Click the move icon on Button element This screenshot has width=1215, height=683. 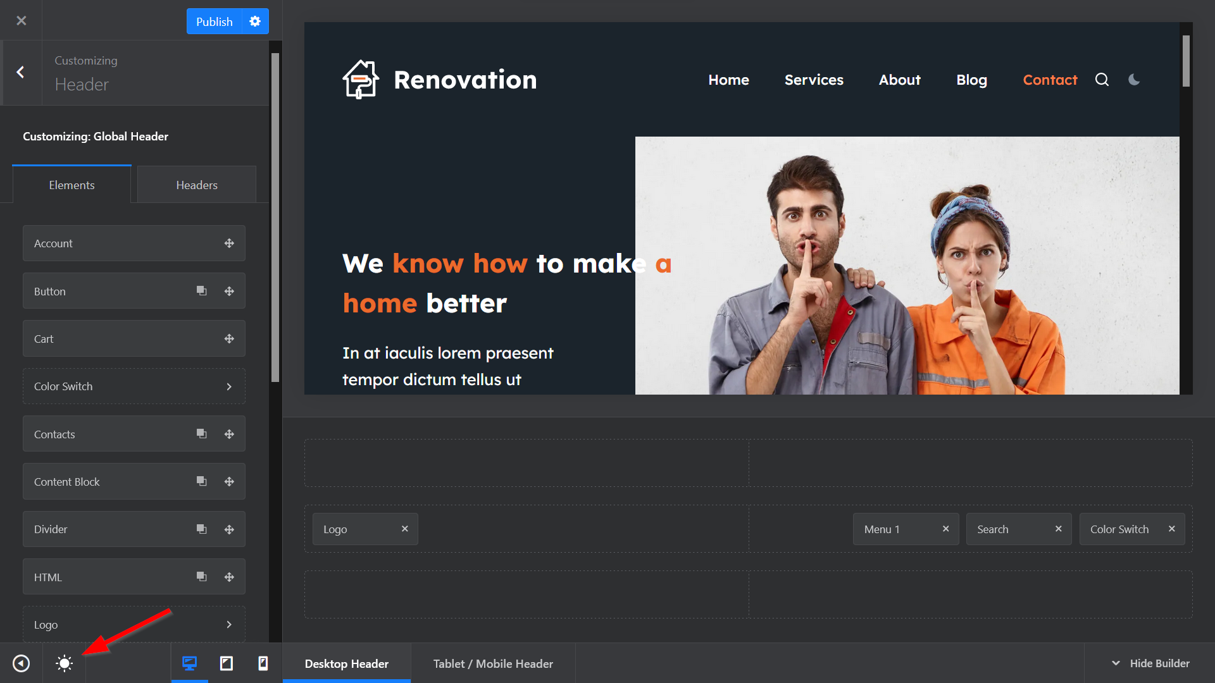229,291
